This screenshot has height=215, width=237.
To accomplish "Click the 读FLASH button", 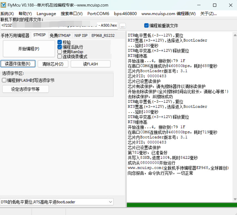I will (90, 64).
